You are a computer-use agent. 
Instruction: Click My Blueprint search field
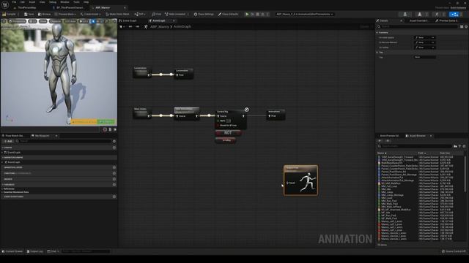[64, 141]
